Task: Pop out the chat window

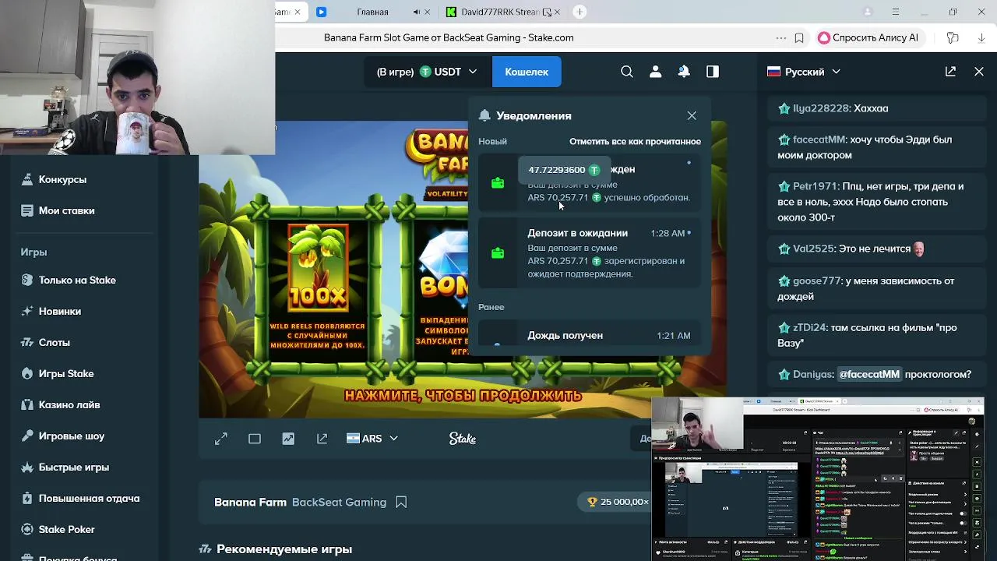Action: (x=950, y=71)
